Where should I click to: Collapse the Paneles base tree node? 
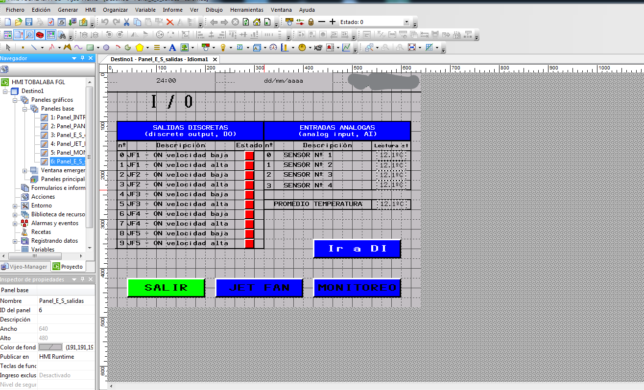(x=25, y=109)
